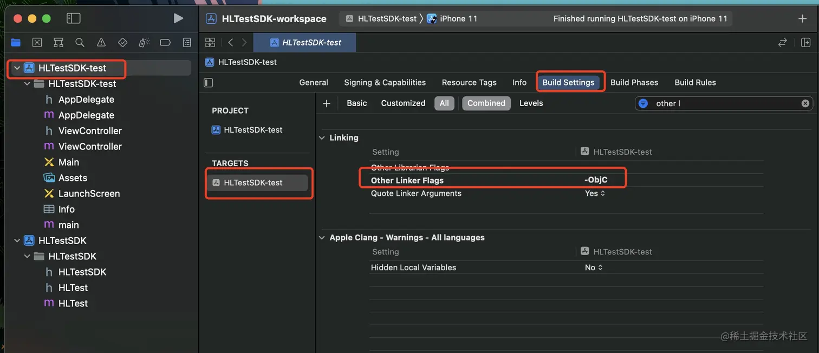The width and height of the screenshot is (819, 353).
Task: Click the editor options swap arrows icon
Action: [782, 42]
